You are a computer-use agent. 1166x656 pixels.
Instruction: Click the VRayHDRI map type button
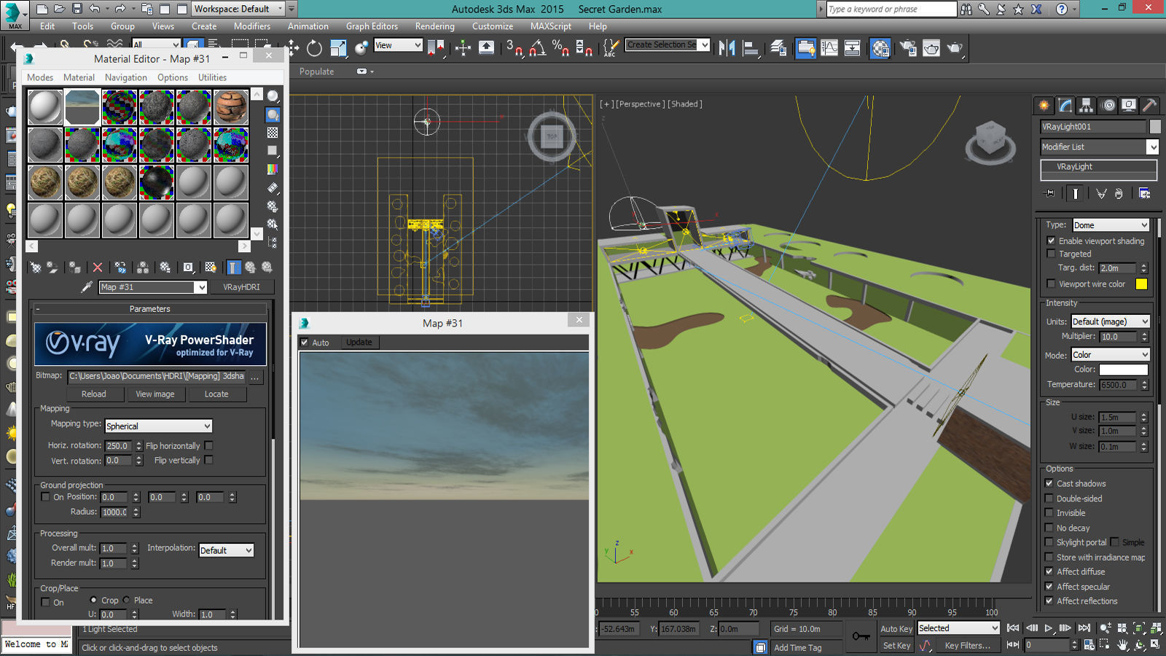(241, 287)
